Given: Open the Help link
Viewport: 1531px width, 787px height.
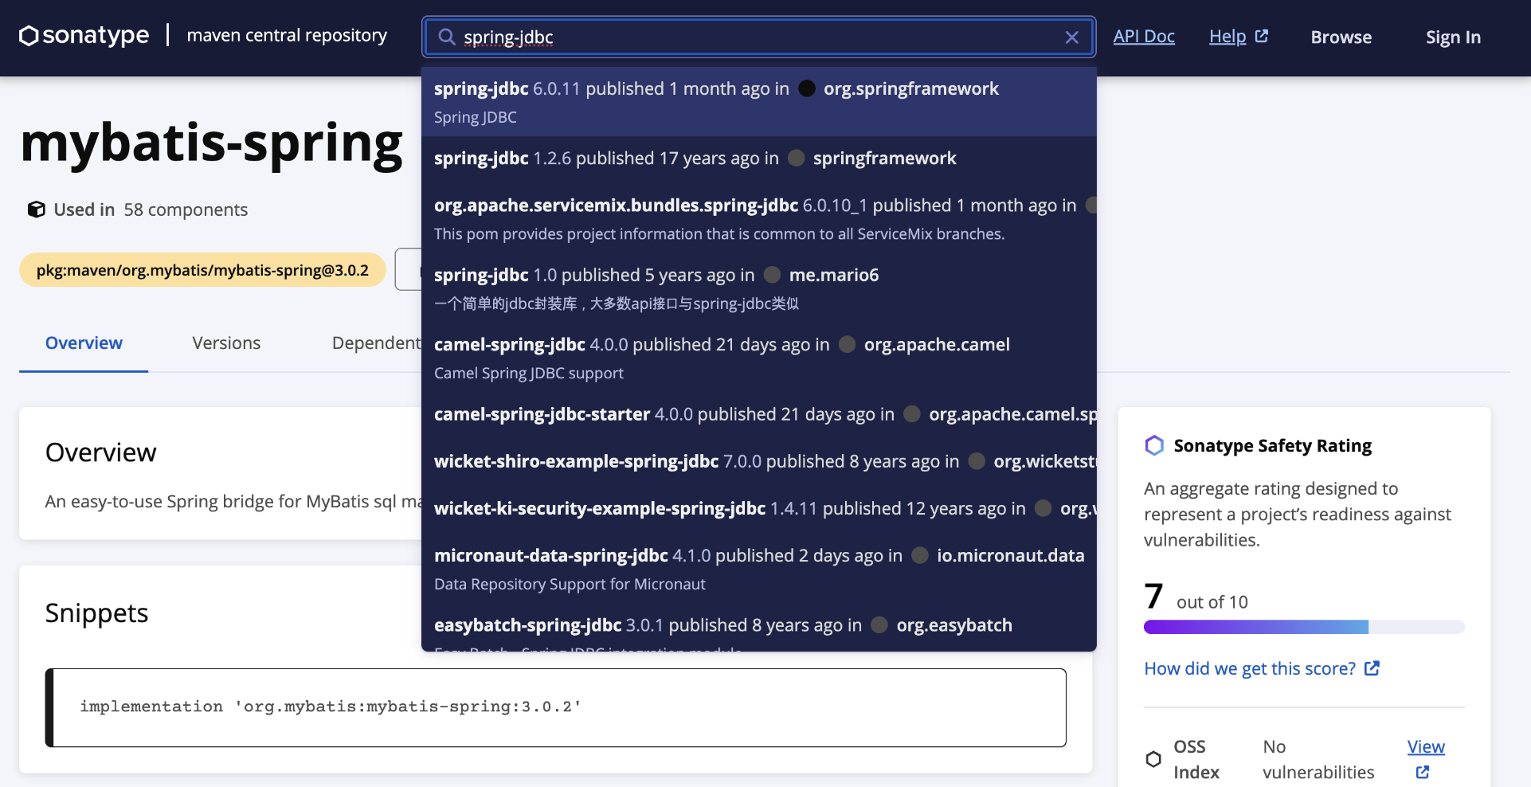Looking at the screenshot, I should [x=1228, y=36].
